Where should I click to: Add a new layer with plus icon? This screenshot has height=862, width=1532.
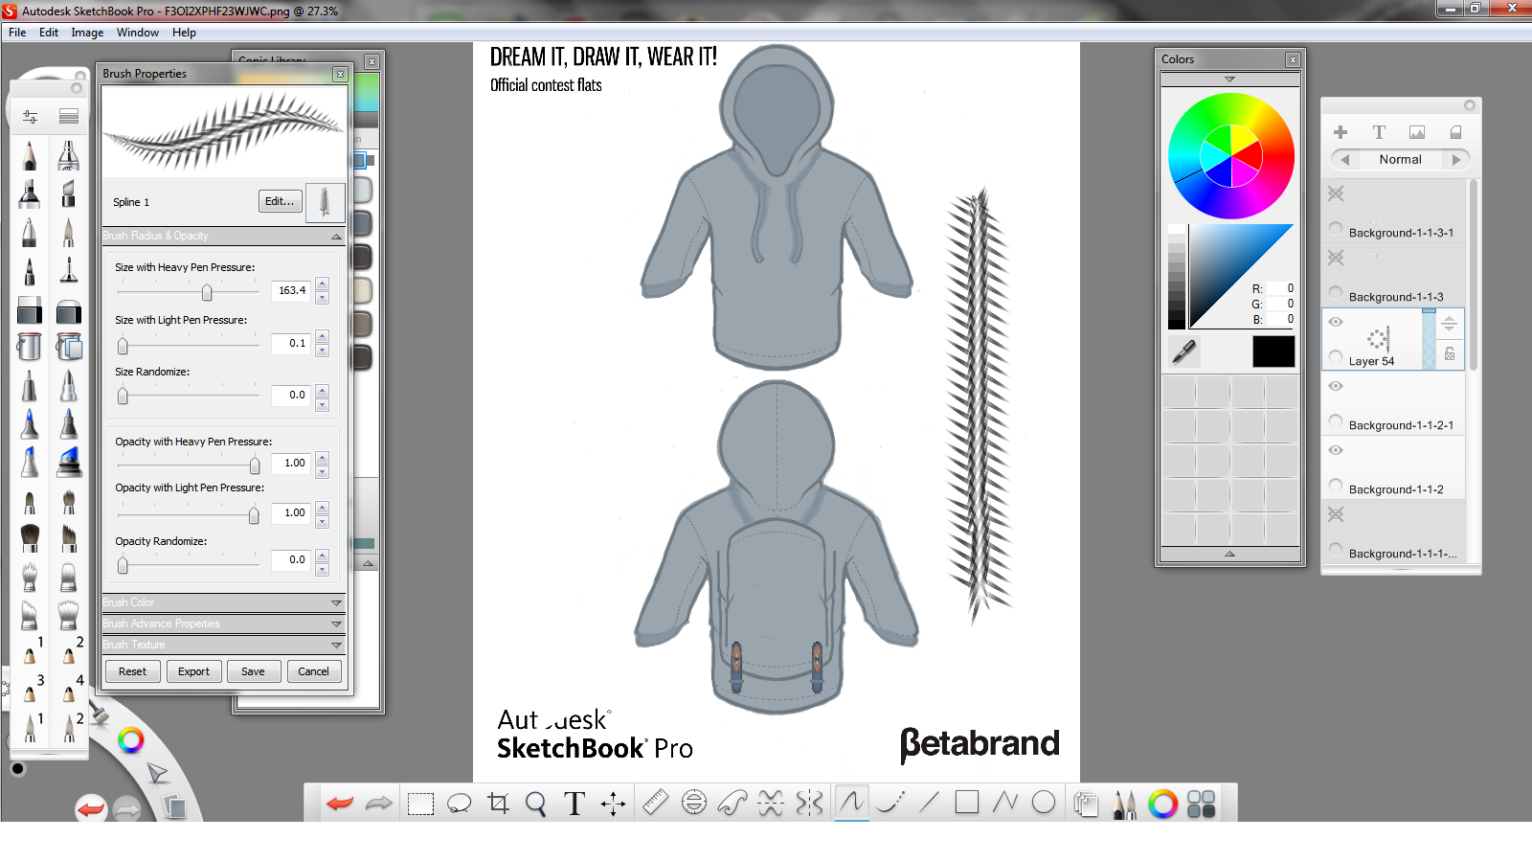click(1340, 132)
